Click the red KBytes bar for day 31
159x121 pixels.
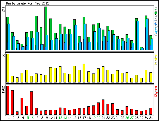click(151, 111)
